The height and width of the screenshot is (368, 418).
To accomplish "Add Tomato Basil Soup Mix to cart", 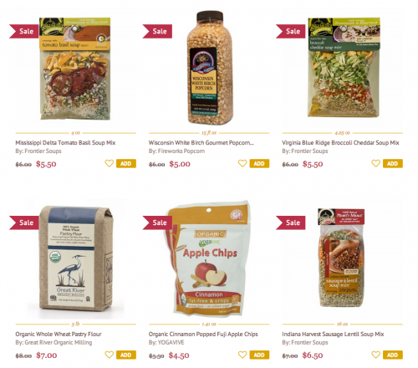I will coord(126,163).
